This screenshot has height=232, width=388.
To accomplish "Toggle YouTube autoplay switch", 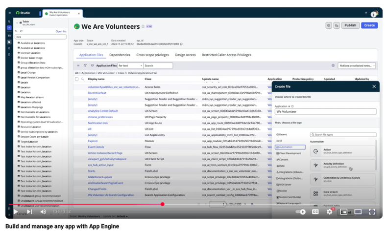I will click(301, 212).
